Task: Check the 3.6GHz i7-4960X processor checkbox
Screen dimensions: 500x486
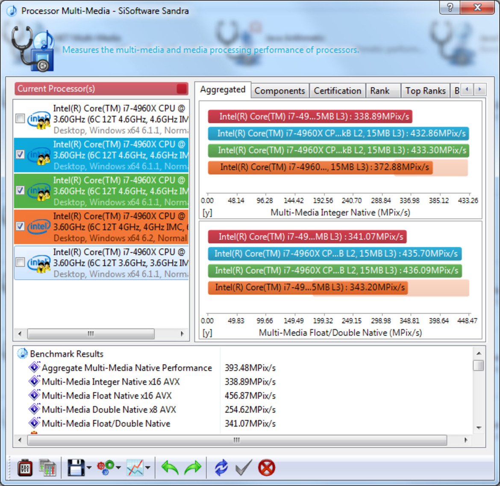Action: [20, 262]
